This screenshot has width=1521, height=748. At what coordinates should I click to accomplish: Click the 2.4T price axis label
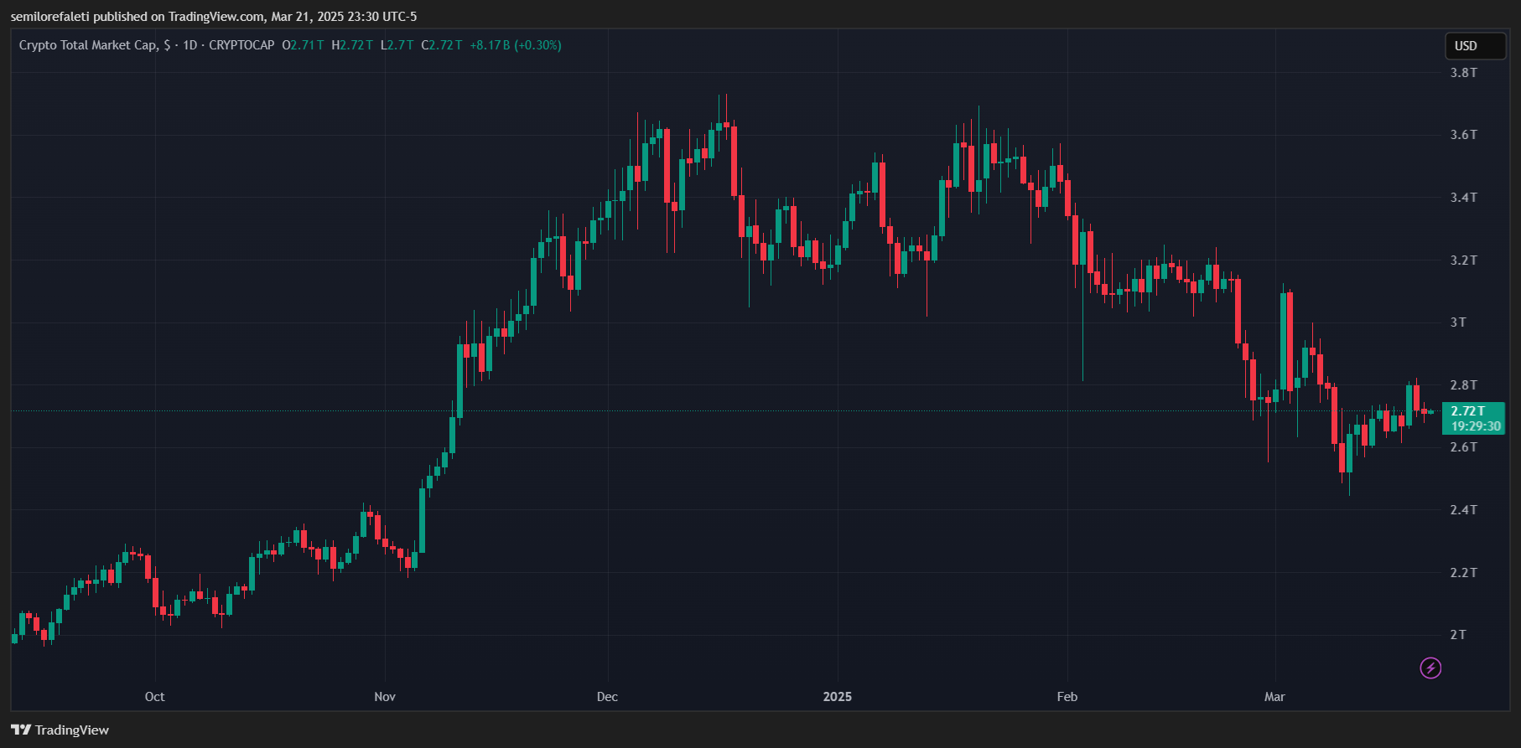click(1464, 510)
